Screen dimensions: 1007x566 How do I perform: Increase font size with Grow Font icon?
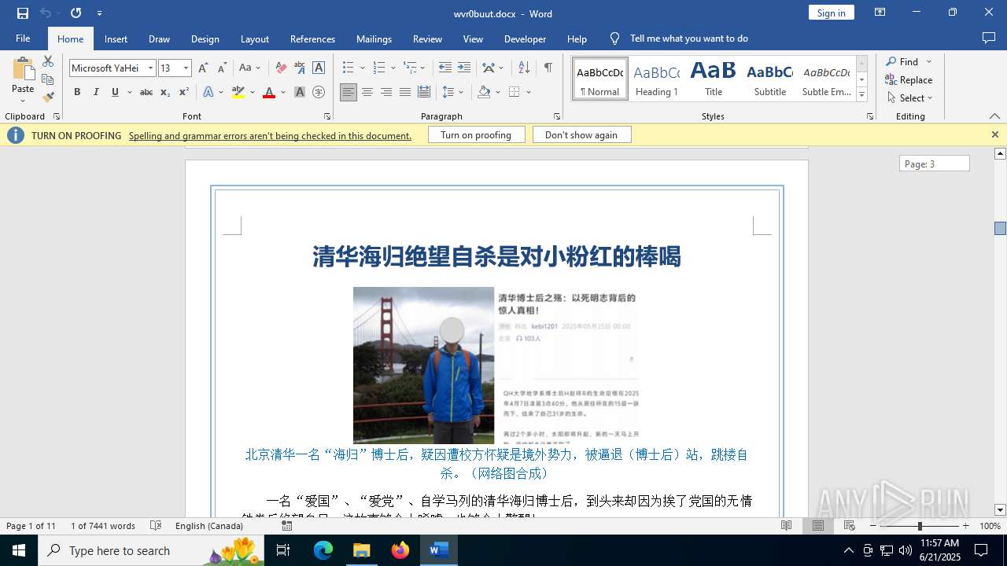pyautogui.click(x=204, y=68)
